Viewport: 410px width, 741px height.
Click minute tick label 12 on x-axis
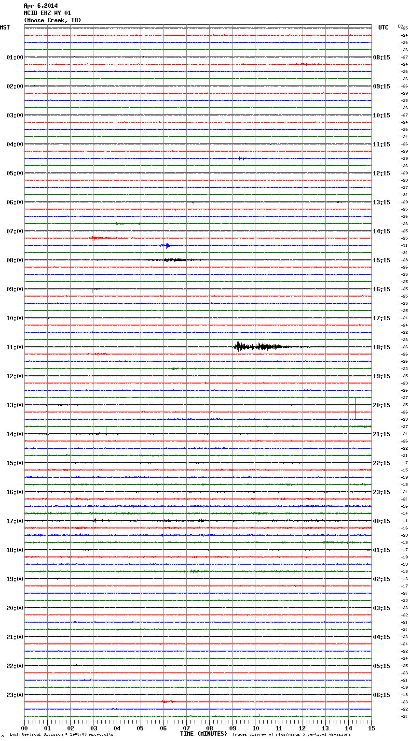[x=302, y=728]
